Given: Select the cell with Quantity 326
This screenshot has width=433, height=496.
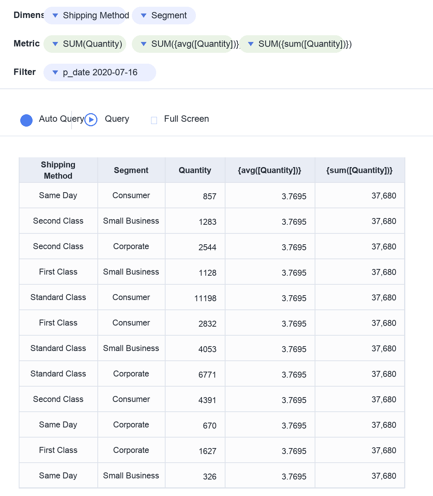Looking at the screenshot, I should (195, 476).
